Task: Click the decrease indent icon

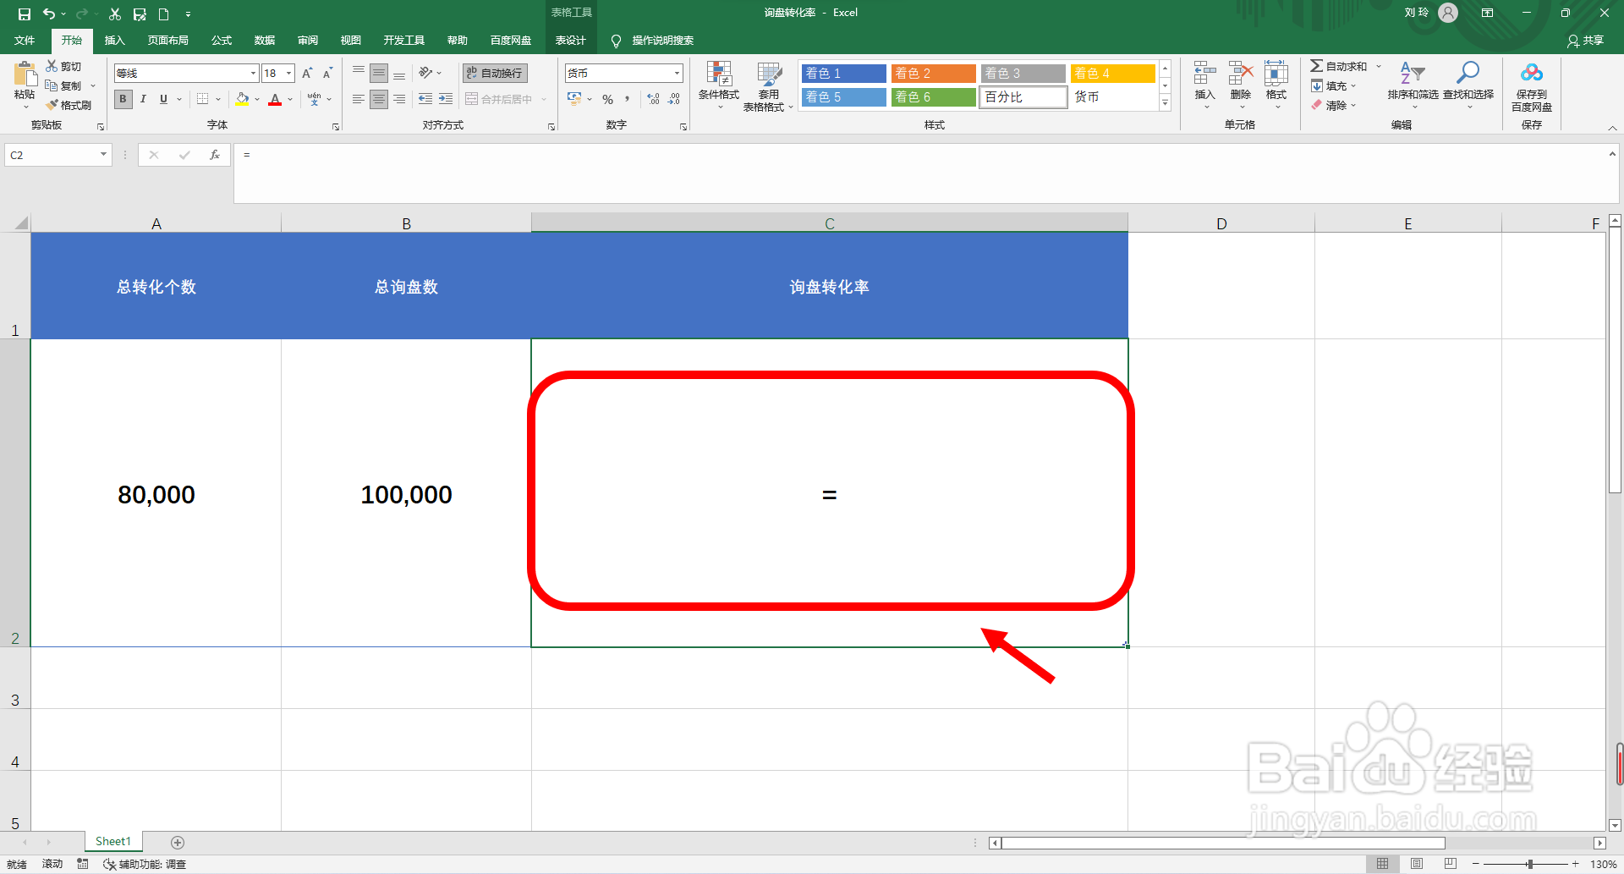Action: pos(425,99)
